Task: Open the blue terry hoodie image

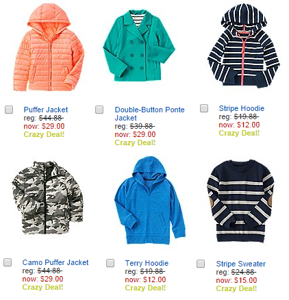Action: (150, 200)
